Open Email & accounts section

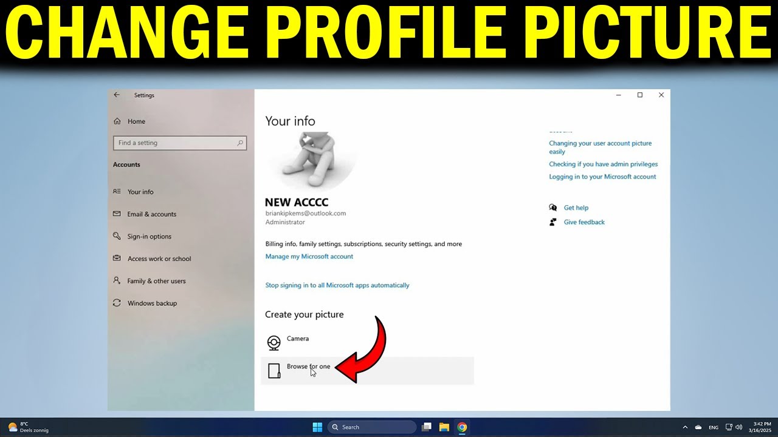click(x=151, y=214)
